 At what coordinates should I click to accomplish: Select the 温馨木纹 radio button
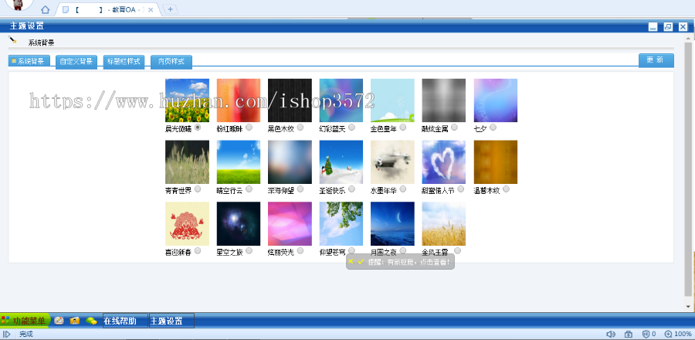pos(506,189)
